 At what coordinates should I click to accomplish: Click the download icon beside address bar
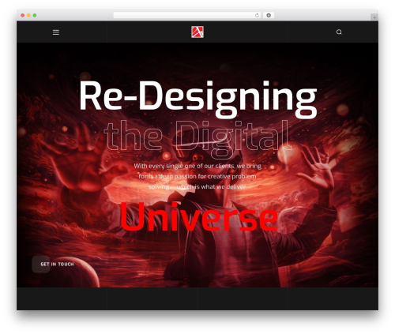(x=269, y=15)
